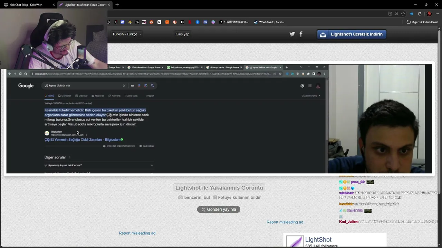Click the 'benzerini bul' link

[x=194, y=197]
